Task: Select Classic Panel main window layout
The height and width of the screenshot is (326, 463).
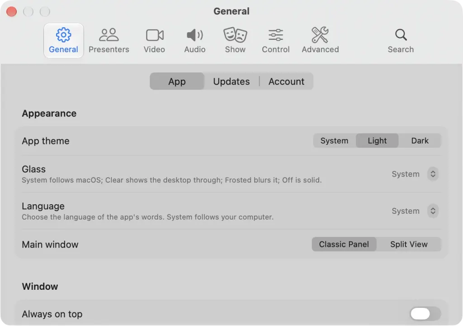Action: click(x=344, y=244)
